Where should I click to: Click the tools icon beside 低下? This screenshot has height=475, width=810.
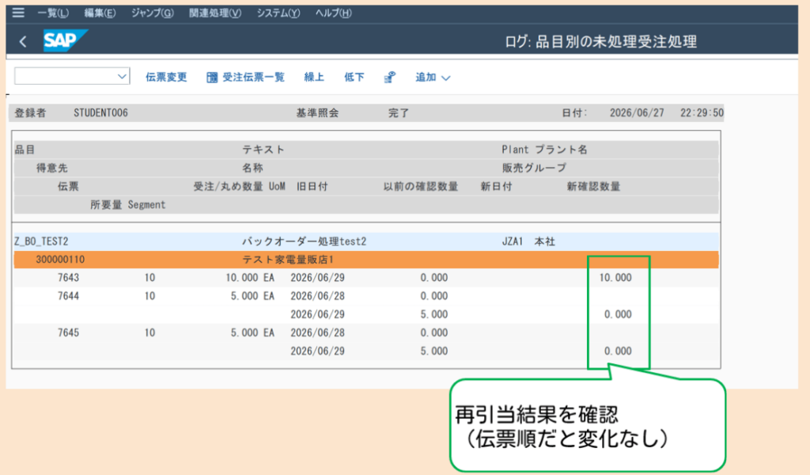(389, 78)
